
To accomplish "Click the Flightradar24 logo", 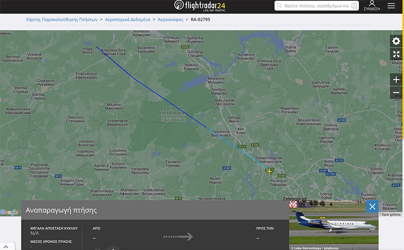I will click(200, 6).
